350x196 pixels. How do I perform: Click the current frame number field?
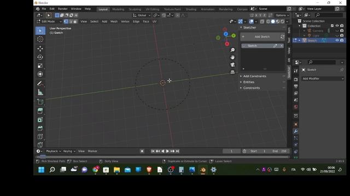pos(231,151)
